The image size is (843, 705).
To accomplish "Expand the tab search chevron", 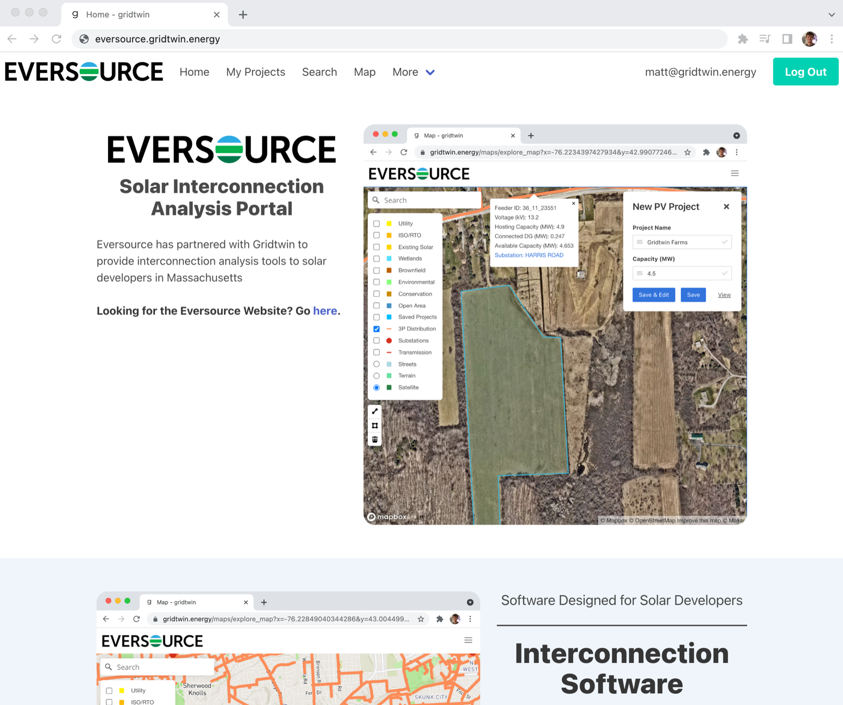I will coord(831,15).
